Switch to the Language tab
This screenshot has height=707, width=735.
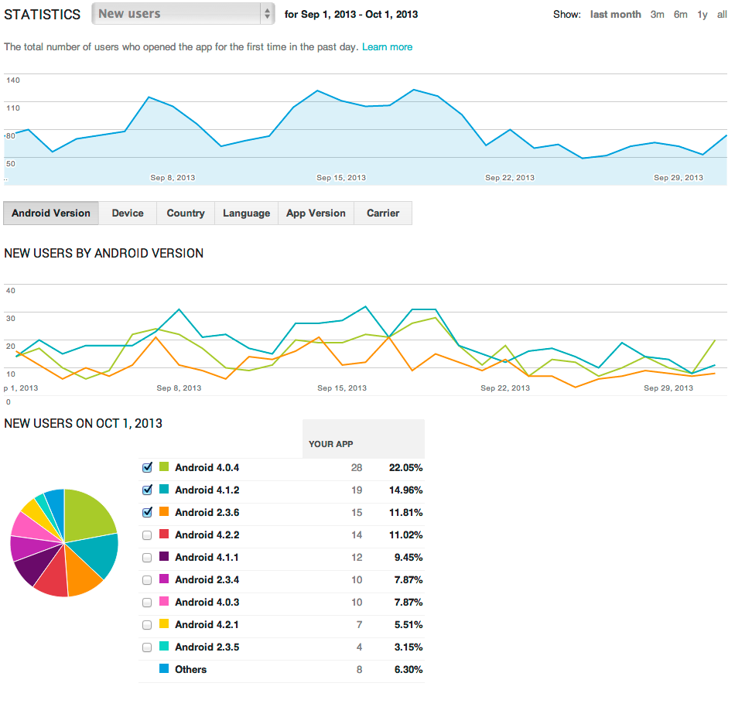246,213
